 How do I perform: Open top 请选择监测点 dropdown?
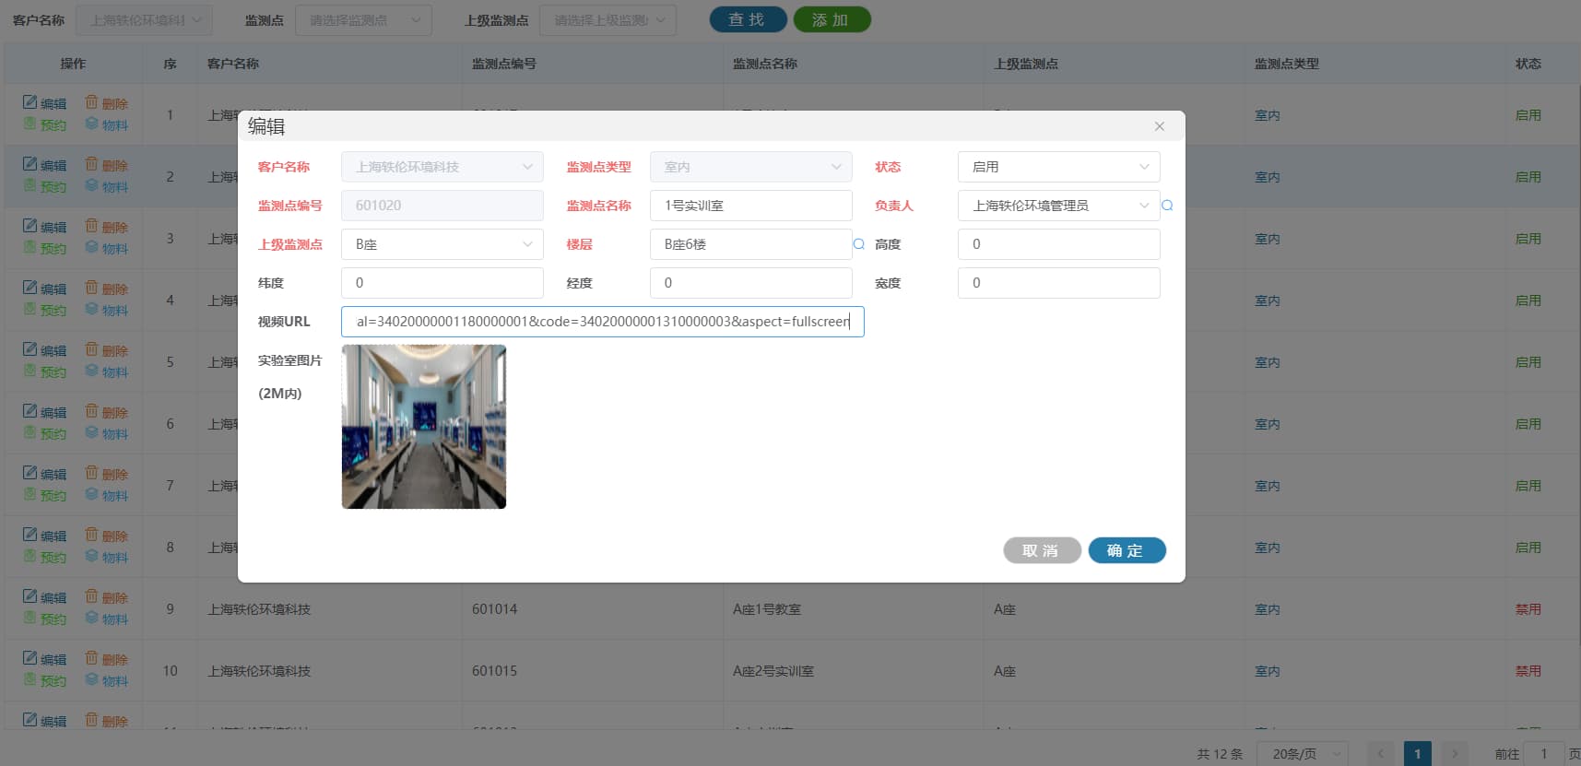click(x=363, y=20)
